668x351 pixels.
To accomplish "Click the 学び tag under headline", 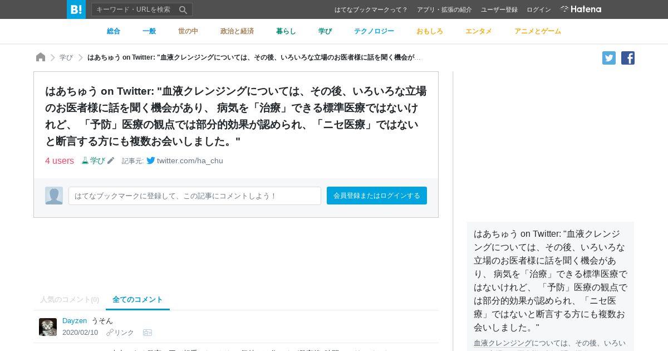I will point(97,160).
